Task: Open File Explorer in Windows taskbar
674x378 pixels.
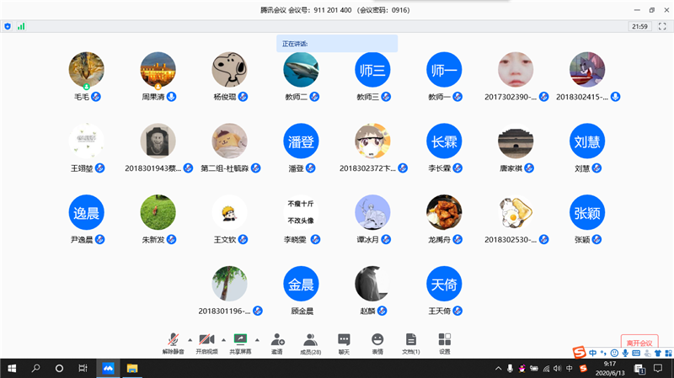Action: click(132, 369)
